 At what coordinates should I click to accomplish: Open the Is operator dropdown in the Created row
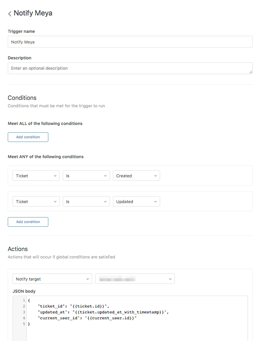(x=86, y=176)
